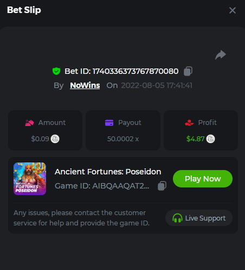The height and width of the screenshot is (270, 245).
Task: Click the green headset support icon
Action: pyautogui.click(x=177, y=218)
